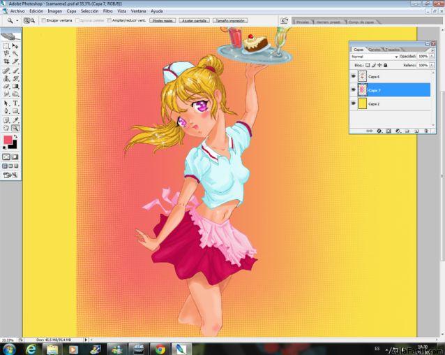Select the Pen tool

click(x=6, y=111)
